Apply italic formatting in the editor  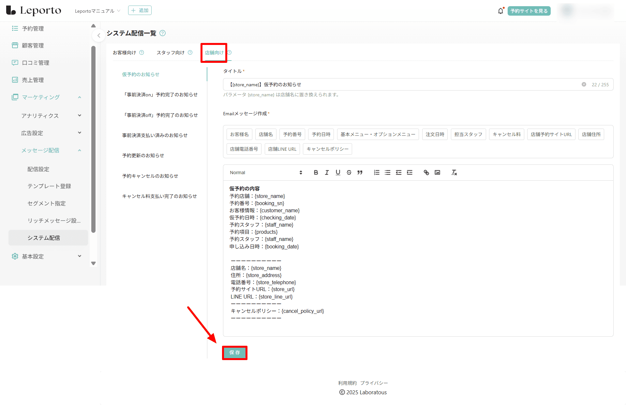click(x=327, y=173)
